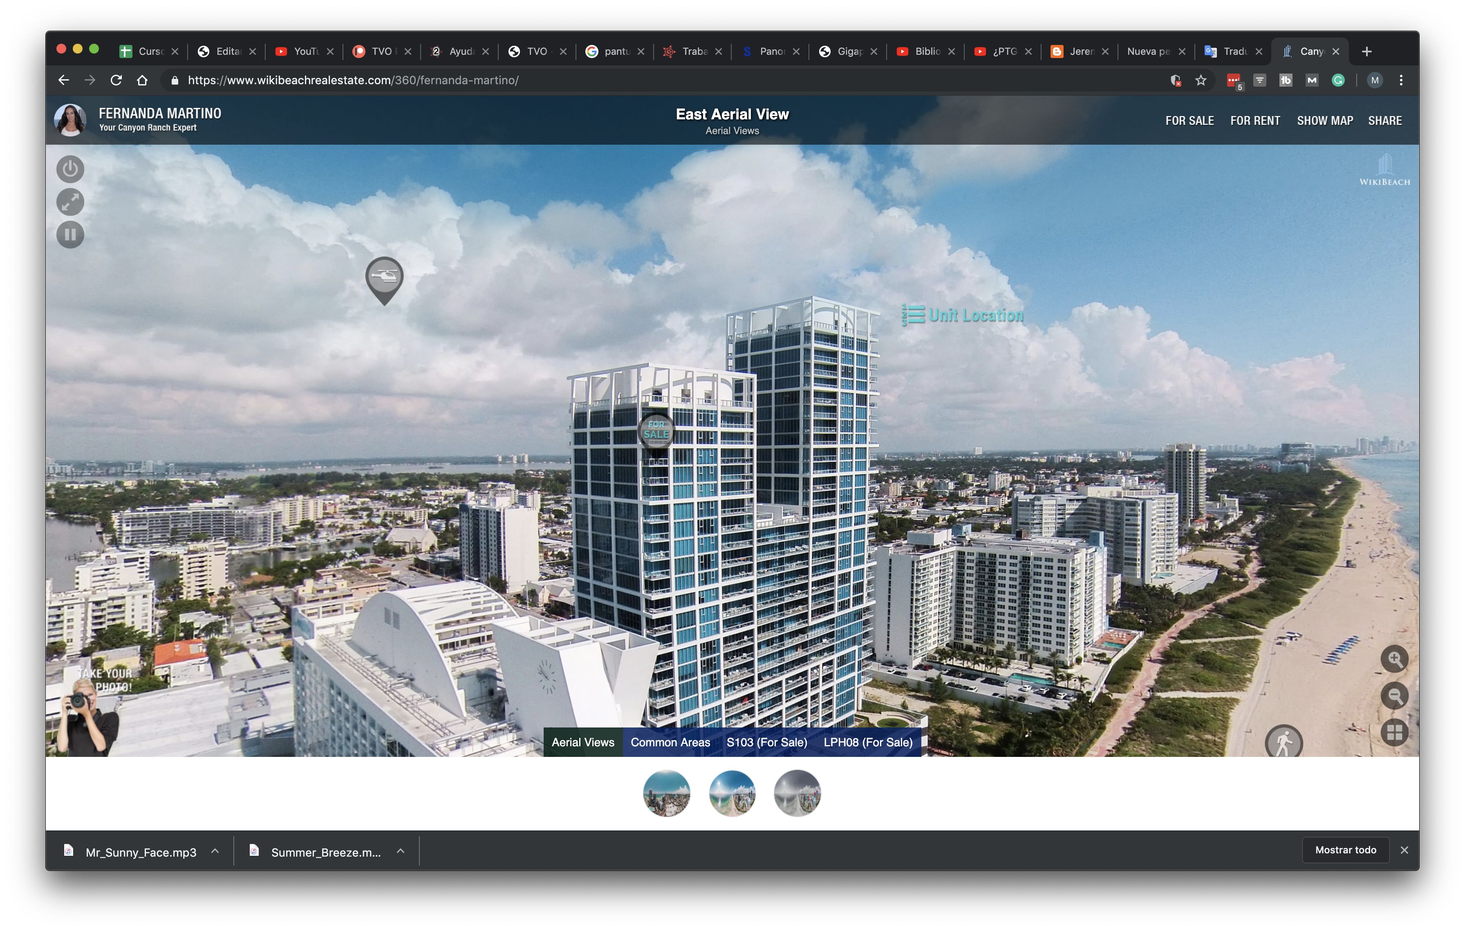The width and height of the screenshot is (1465, 931).
Task: Bookmark page with the star icon
Action: tap(1201, 80)
